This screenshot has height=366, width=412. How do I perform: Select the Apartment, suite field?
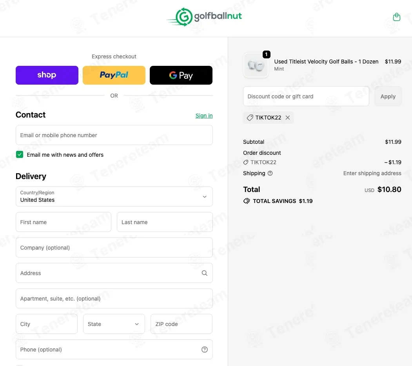point(114,299)
